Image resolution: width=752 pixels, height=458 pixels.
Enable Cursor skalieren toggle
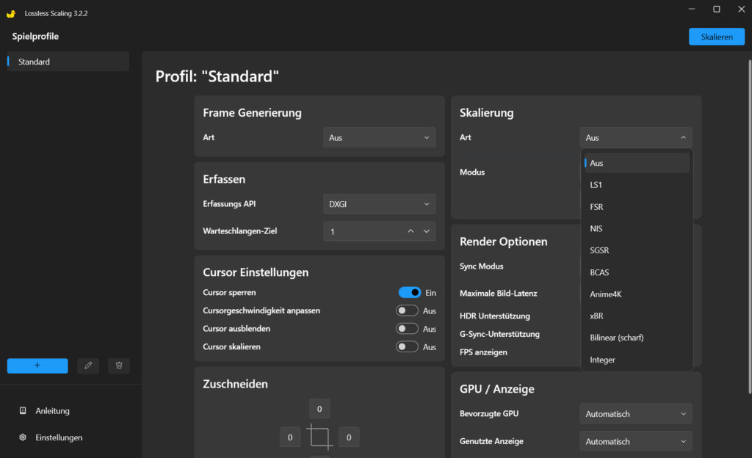pos(407,347)
